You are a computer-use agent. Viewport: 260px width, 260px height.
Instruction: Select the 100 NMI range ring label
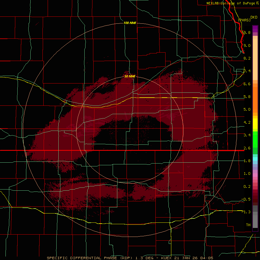(x=130, y=23)
